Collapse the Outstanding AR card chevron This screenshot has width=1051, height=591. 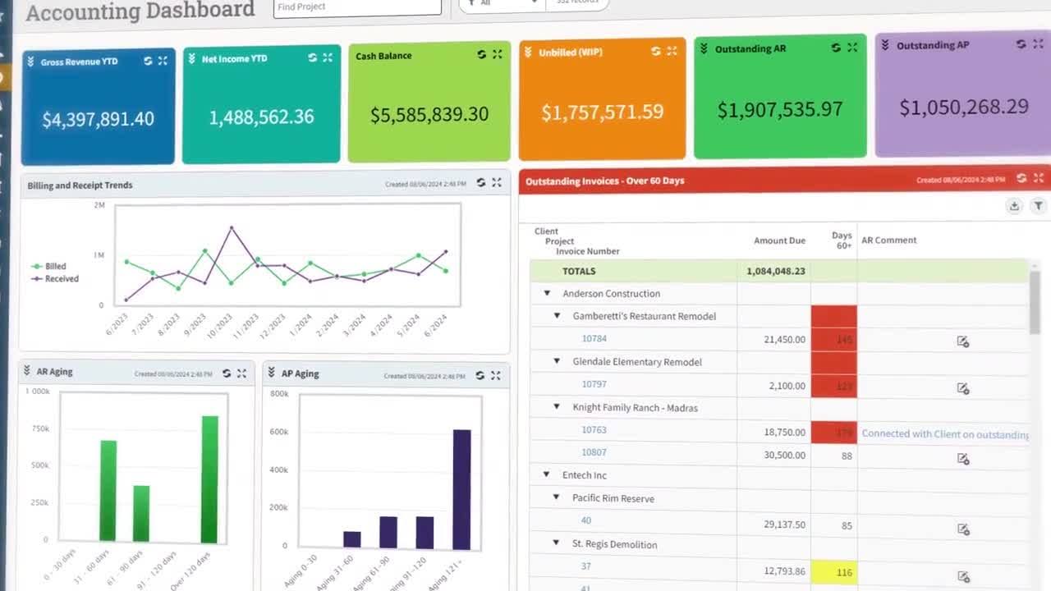[704, 48]
